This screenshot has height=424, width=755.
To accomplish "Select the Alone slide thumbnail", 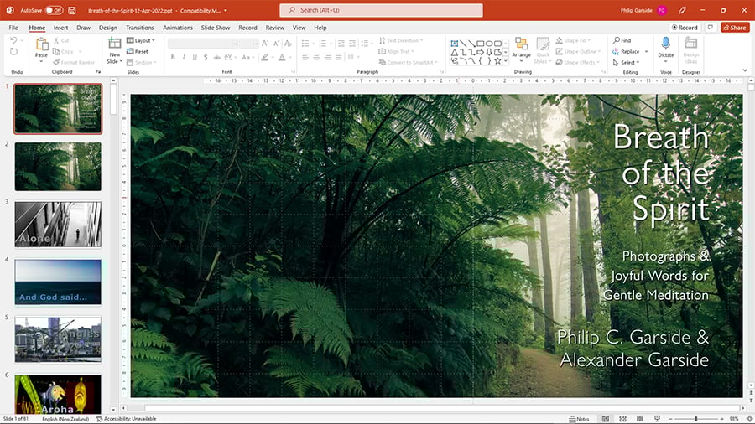I will point(58,224).
